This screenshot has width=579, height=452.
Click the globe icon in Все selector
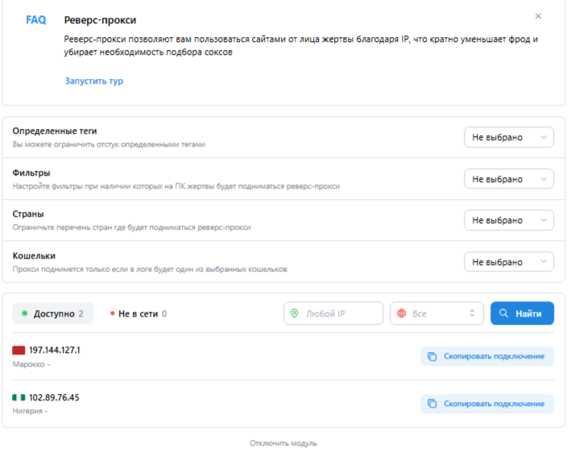[401, 313]
